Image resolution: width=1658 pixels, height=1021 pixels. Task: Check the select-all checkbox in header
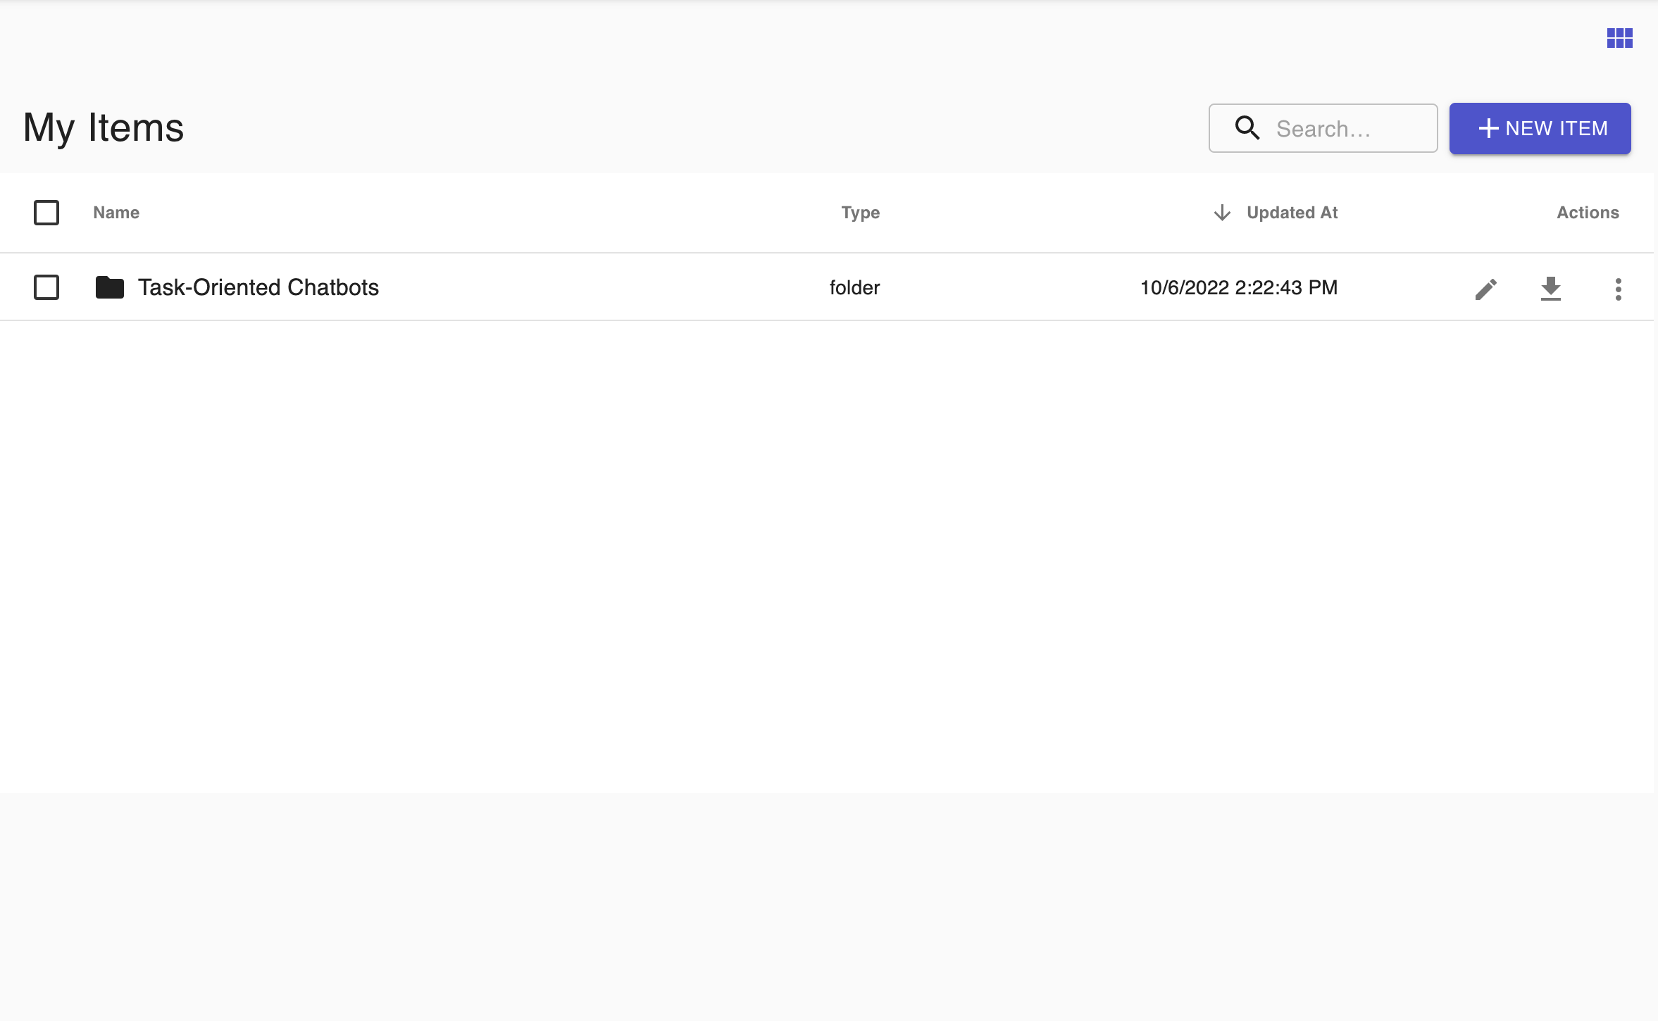point(46,212)
